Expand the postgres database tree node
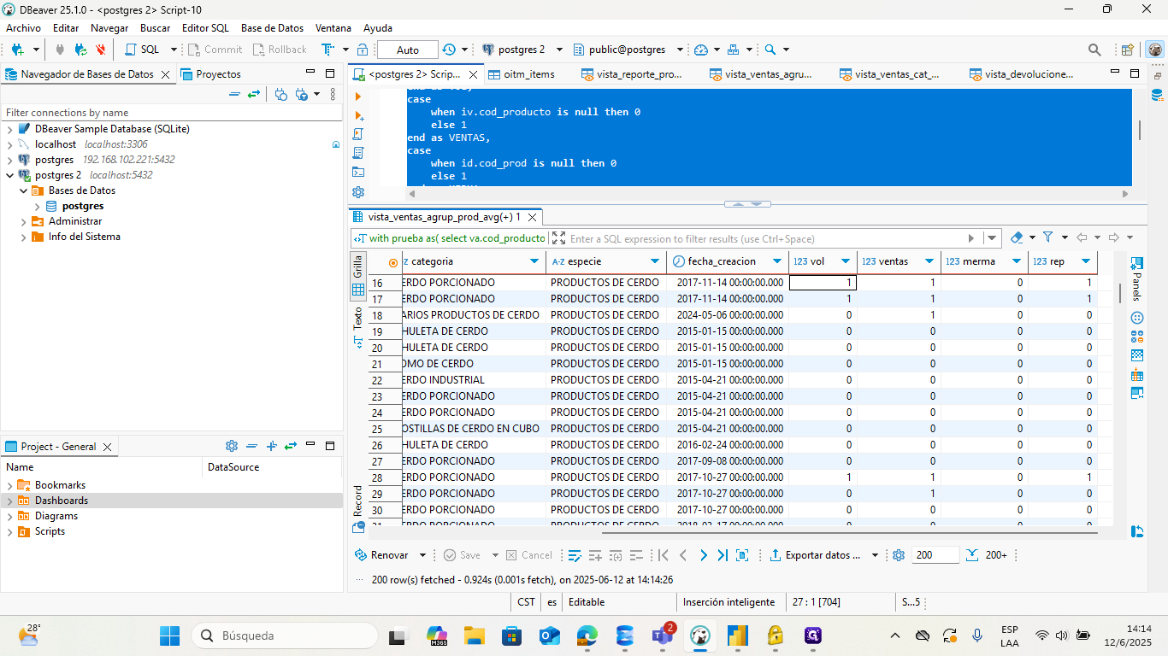This screenshot has height=656, width=1168. point(38,206)
